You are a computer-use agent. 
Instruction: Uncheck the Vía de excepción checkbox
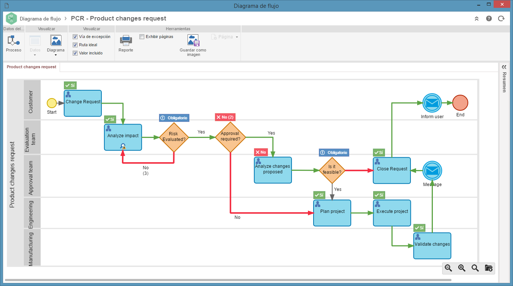[75, 37]
